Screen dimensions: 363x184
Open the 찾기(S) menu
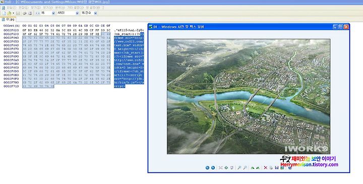click(x=36, y=8)
